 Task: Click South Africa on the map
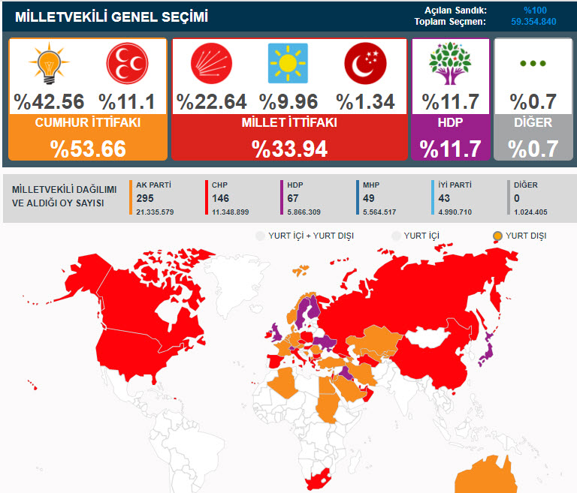click(319, 479)
